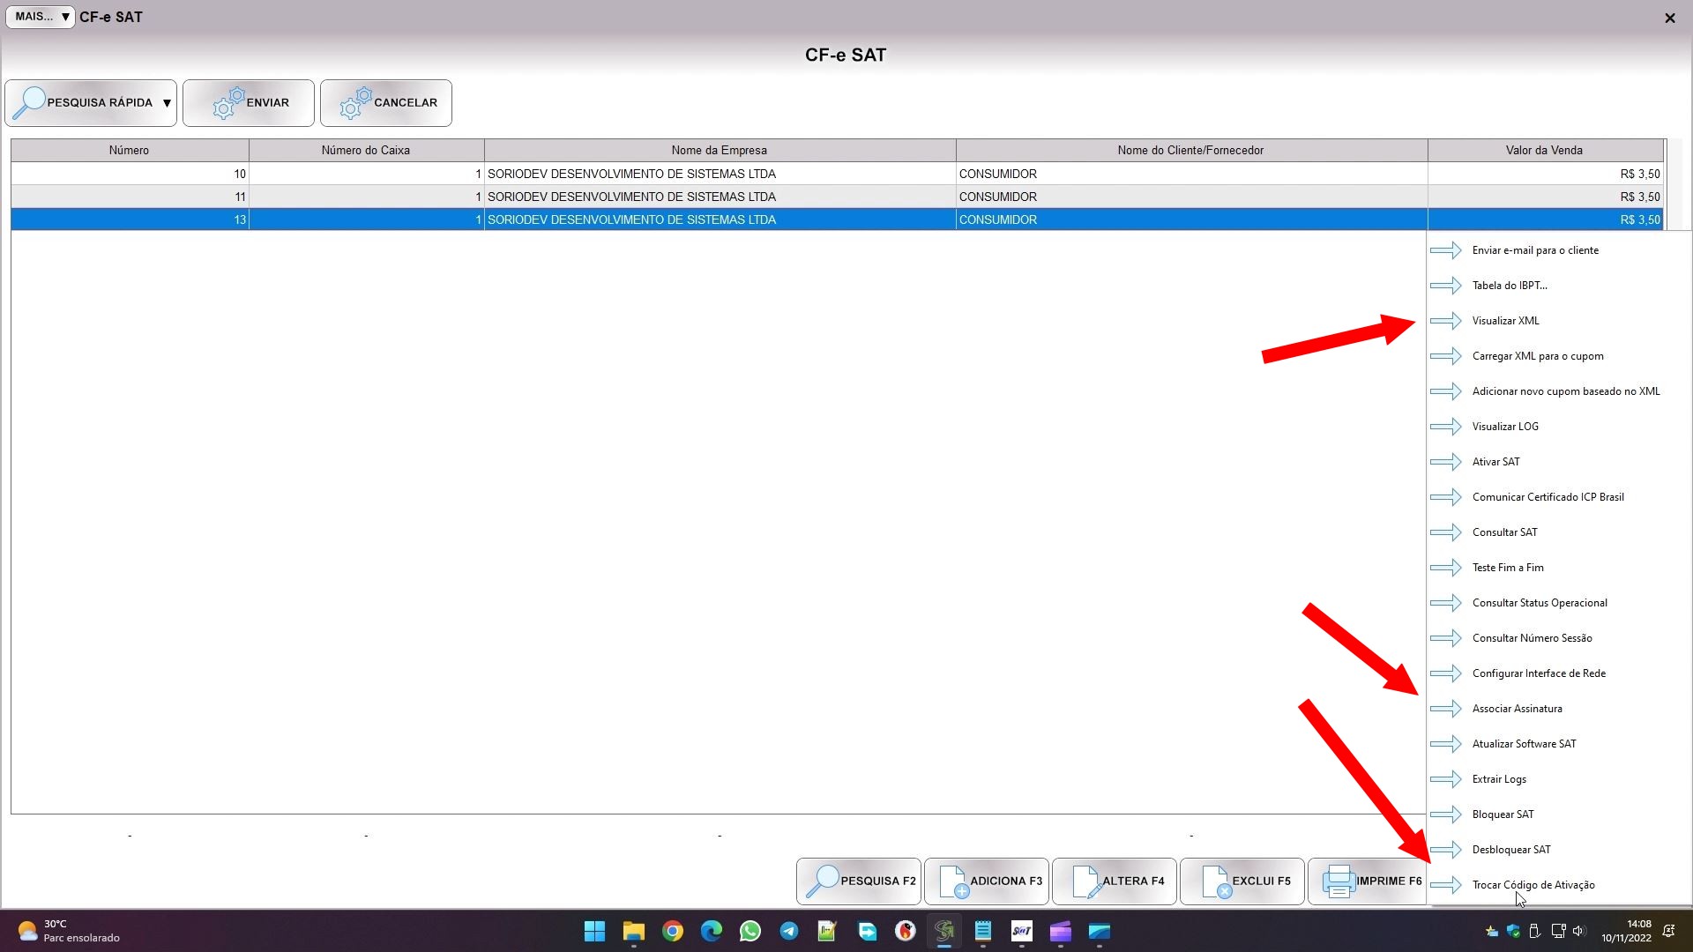Choose Enviar e-mail para o cliente
This screenshot has width=1693, height=952.
[x=1534, y=250]
